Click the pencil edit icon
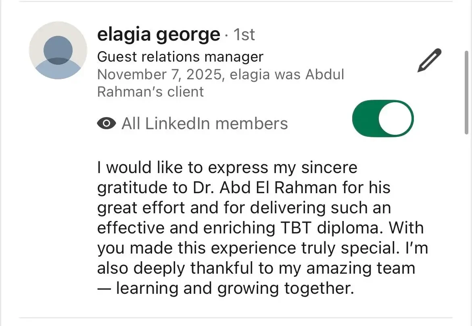The height and width of the screenshot is (326, 472). click(430, 60)
